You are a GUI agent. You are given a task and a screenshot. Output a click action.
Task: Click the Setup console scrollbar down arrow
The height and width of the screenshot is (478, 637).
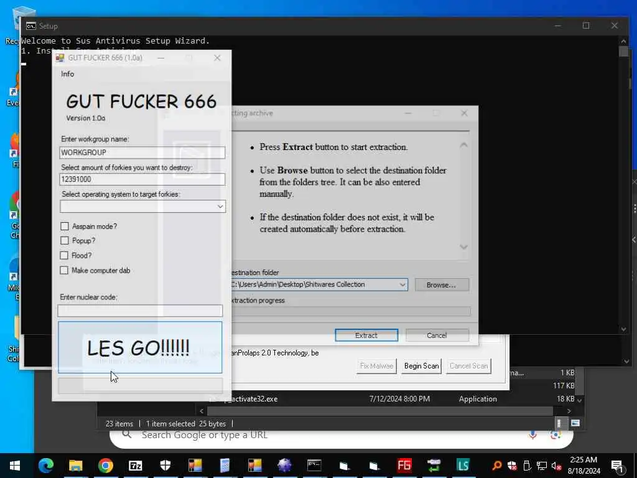623,329
